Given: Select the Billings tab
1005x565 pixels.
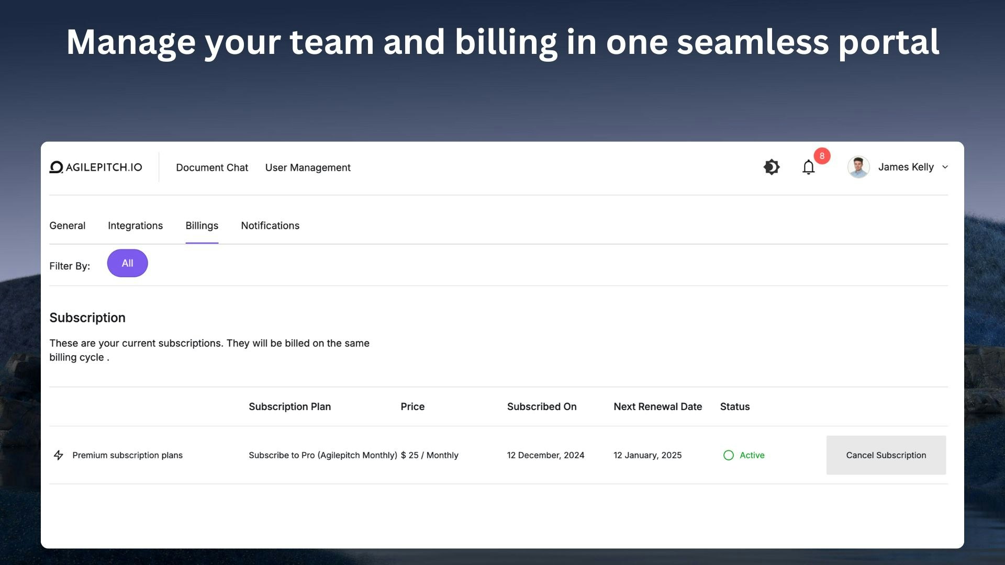Looking at the screenshot, I should [202, 226].
